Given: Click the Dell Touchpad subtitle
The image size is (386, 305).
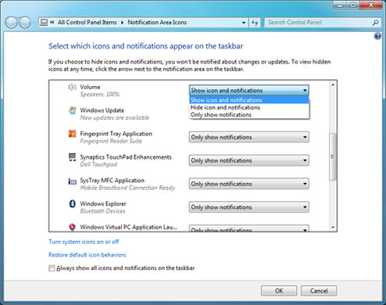Looking at the screenshot, I should pyautogui.click(x=98, y=164).
